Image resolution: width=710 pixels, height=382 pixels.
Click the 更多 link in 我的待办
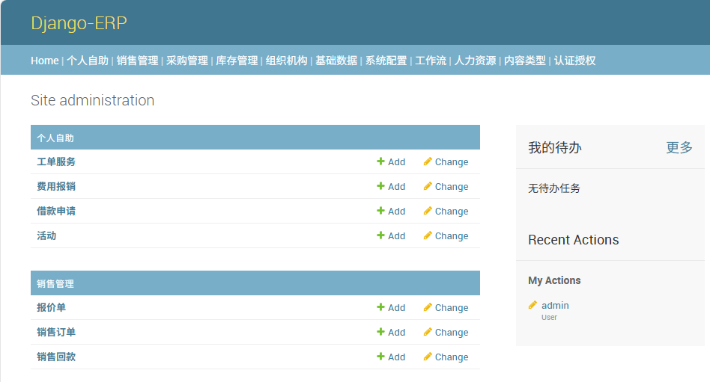pyautogui.click(x=679, y=148)
